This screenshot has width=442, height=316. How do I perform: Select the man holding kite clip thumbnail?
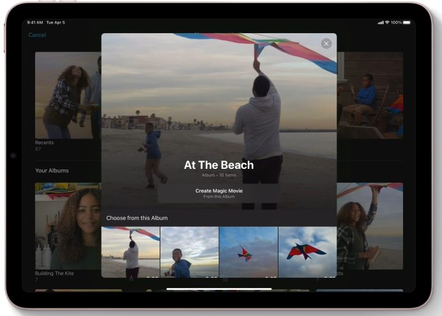130,252
